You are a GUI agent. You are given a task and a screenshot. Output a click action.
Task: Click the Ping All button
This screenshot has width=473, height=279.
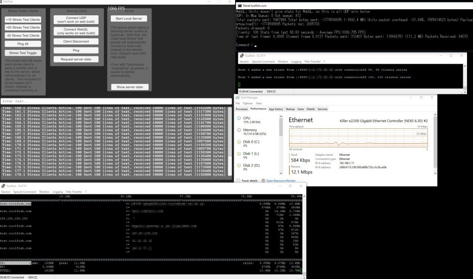23,44
